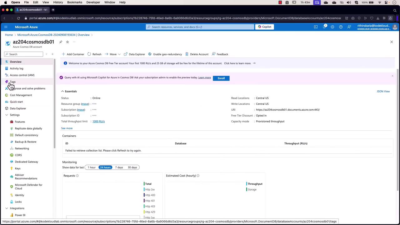400x225 pixels.
Task: Select the 1 hour time range
Action: click(x=92, y=167)
